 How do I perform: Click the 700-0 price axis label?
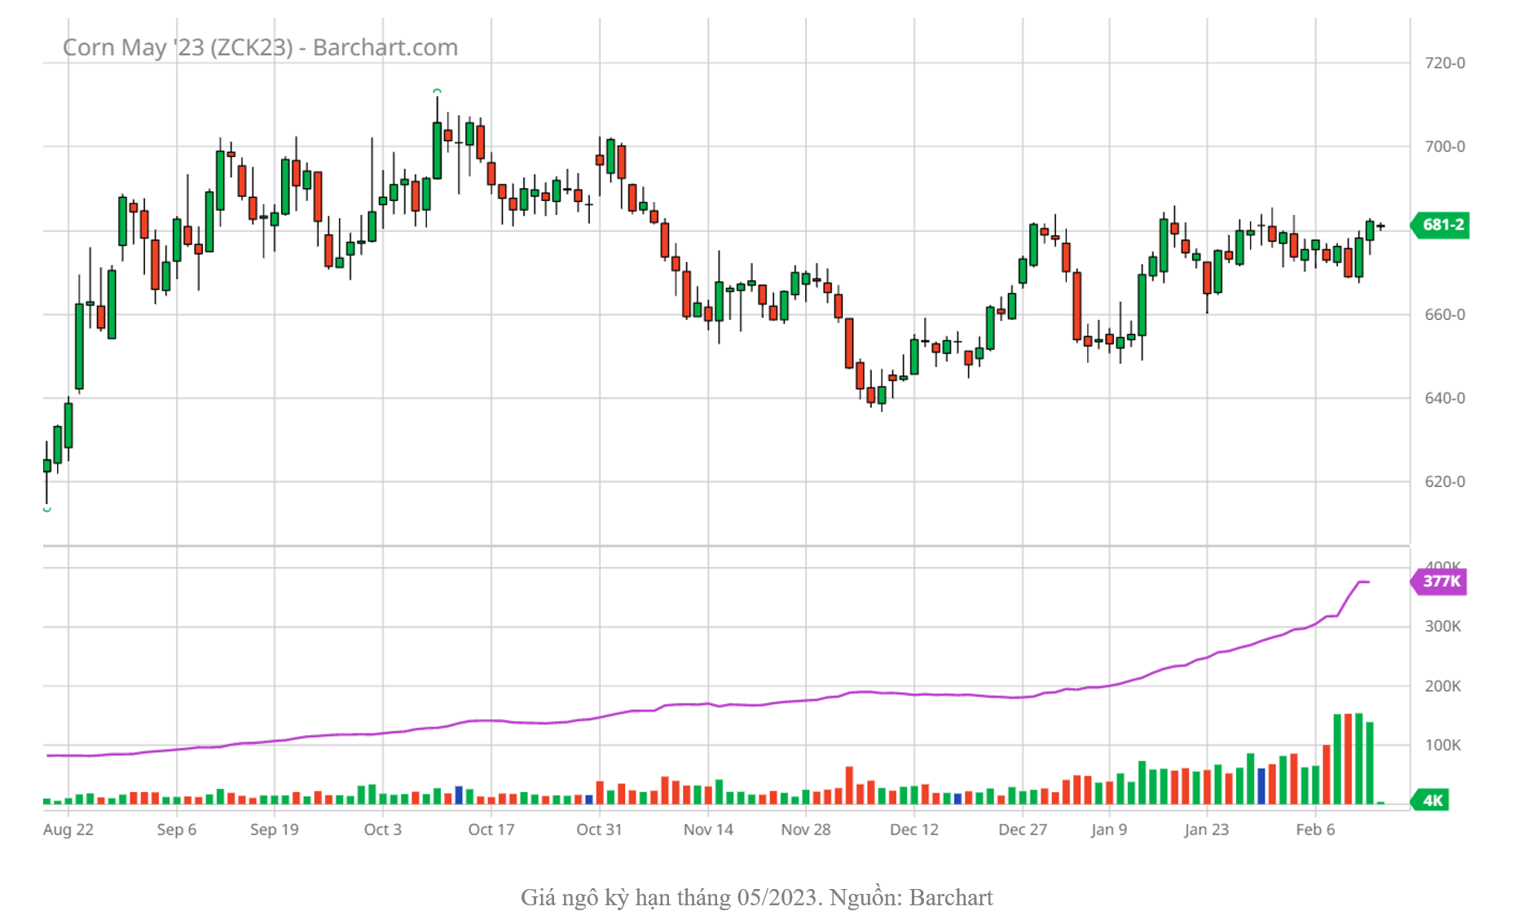(1444, 147)
